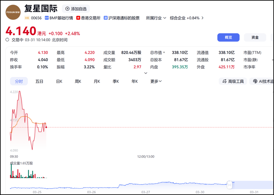Click the 成交额 value 3403万
Screen dimensions: 274x195
pyautogui.click(x=135, y=60)
